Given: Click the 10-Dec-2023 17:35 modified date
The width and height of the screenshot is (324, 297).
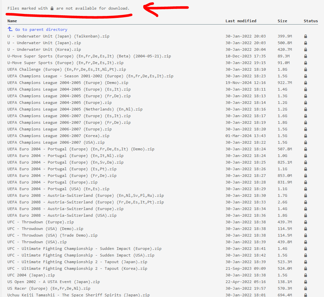Looking at the screenshot, I should click(245, 56).
